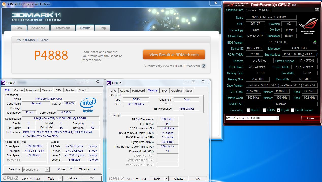Click Tools button in CPU-Z Memory window
The width and height of the screenshot is (322, 182).
[x=157, y=179]
